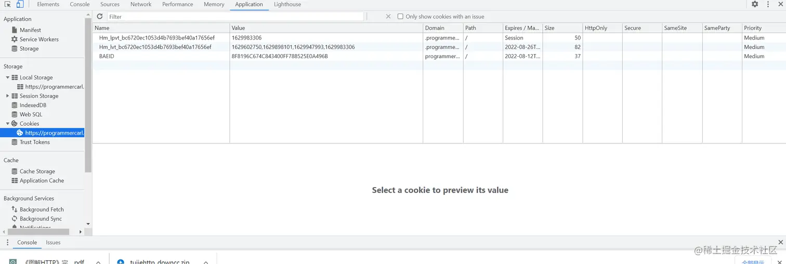786x264 pixels.
Task: Expand the Session Storage tree arrow
Action: pos(8,96)
